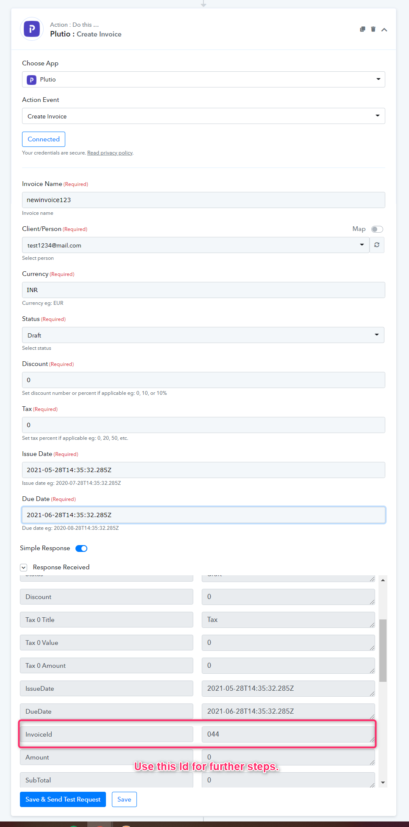
Task: Click the Save button
Action: point(124,799)
